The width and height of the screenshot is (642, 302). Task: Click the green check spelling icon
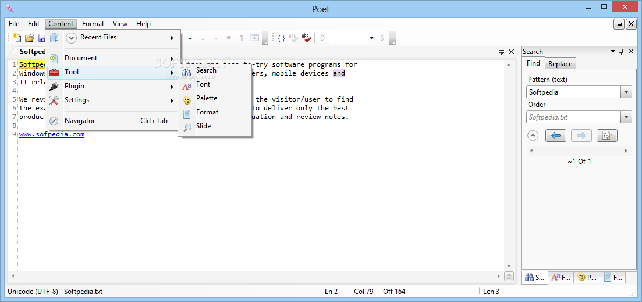click(293, 38)
